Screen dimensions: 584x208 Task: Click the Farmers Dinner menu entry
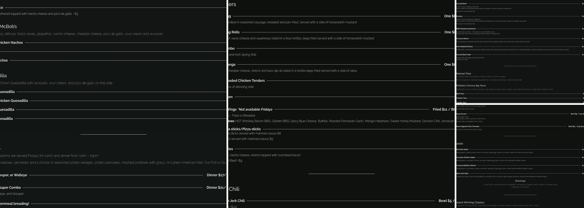point(463,39)
